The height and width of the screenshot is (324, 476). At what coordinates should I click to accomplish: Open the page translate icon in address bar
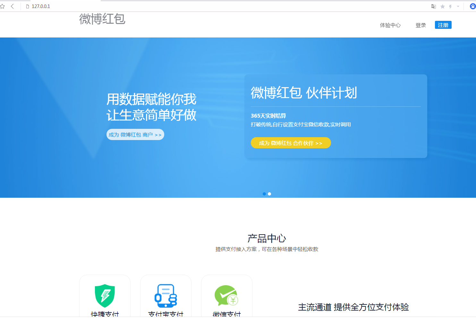(x=434, y=6)
